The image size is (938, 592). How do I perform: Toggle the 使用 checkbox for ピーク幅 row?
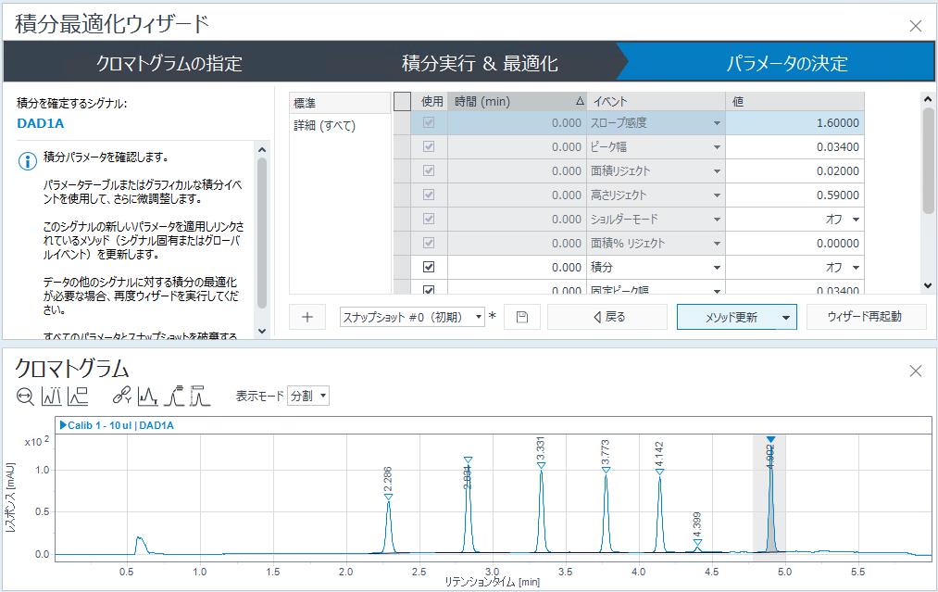click(429, 146)
